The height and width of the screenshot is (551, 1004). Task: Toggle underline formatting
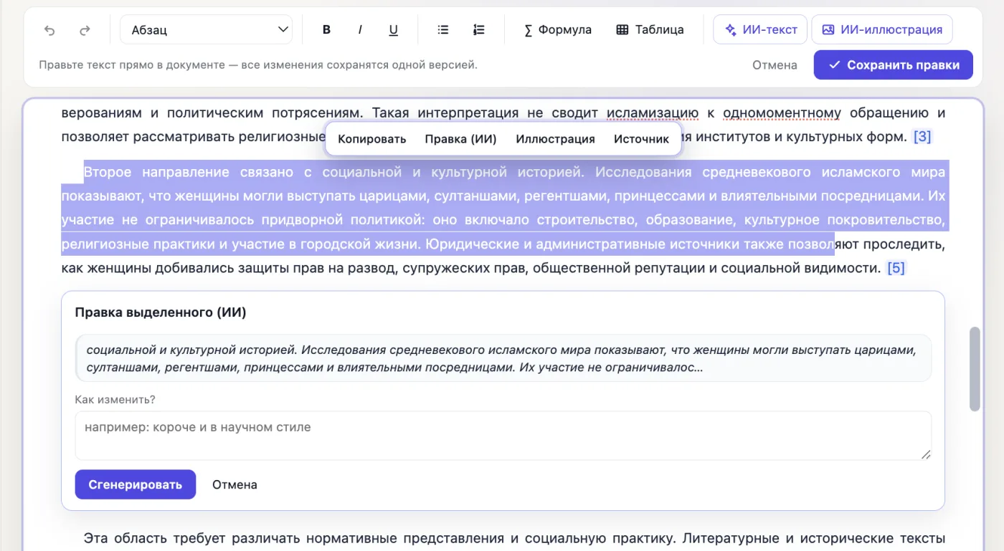click(x=393, y=30)
